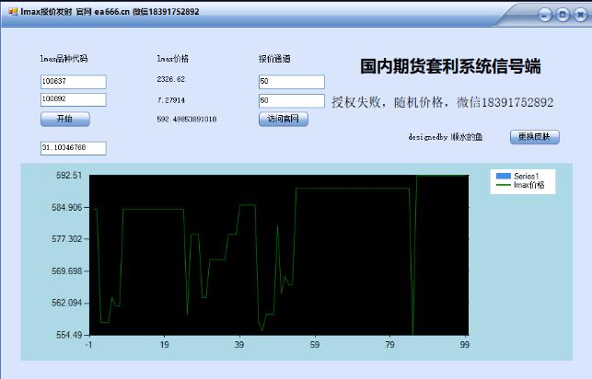Select the second quote channel field below the first
This screenshot has height=379, width=592.
coord(292,100)
